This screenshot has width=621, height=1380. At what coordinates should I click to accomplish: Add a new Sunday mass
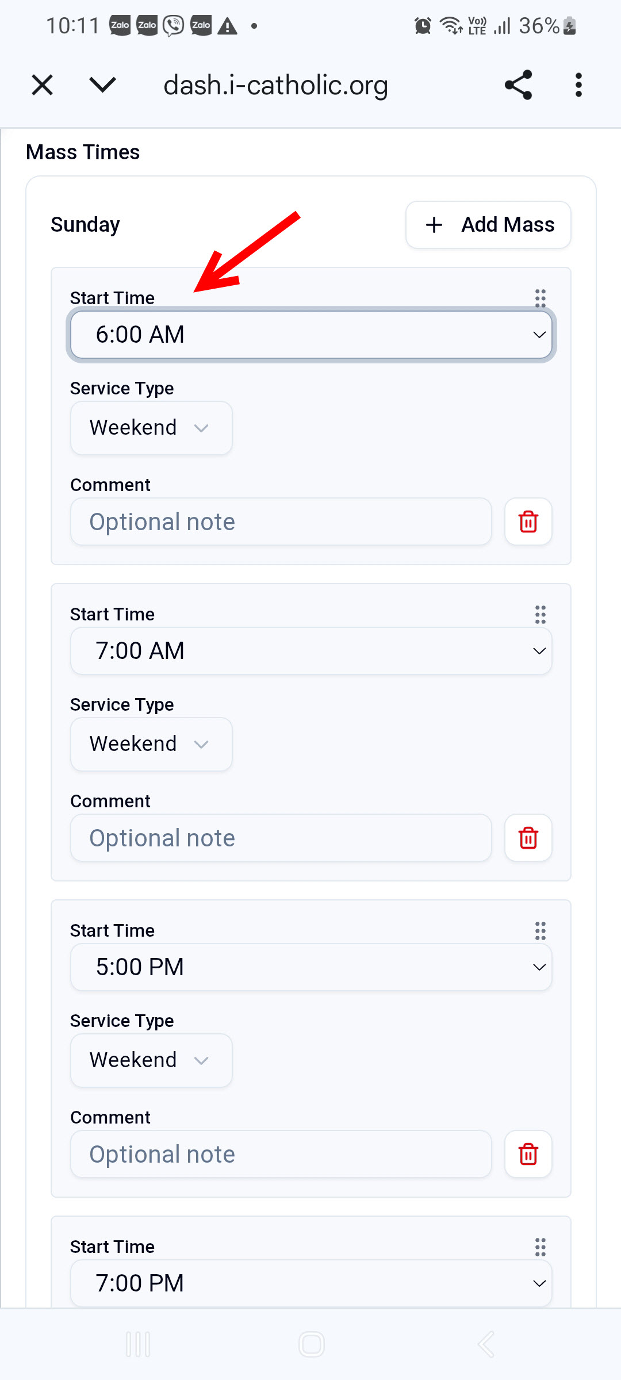(488, 225)
